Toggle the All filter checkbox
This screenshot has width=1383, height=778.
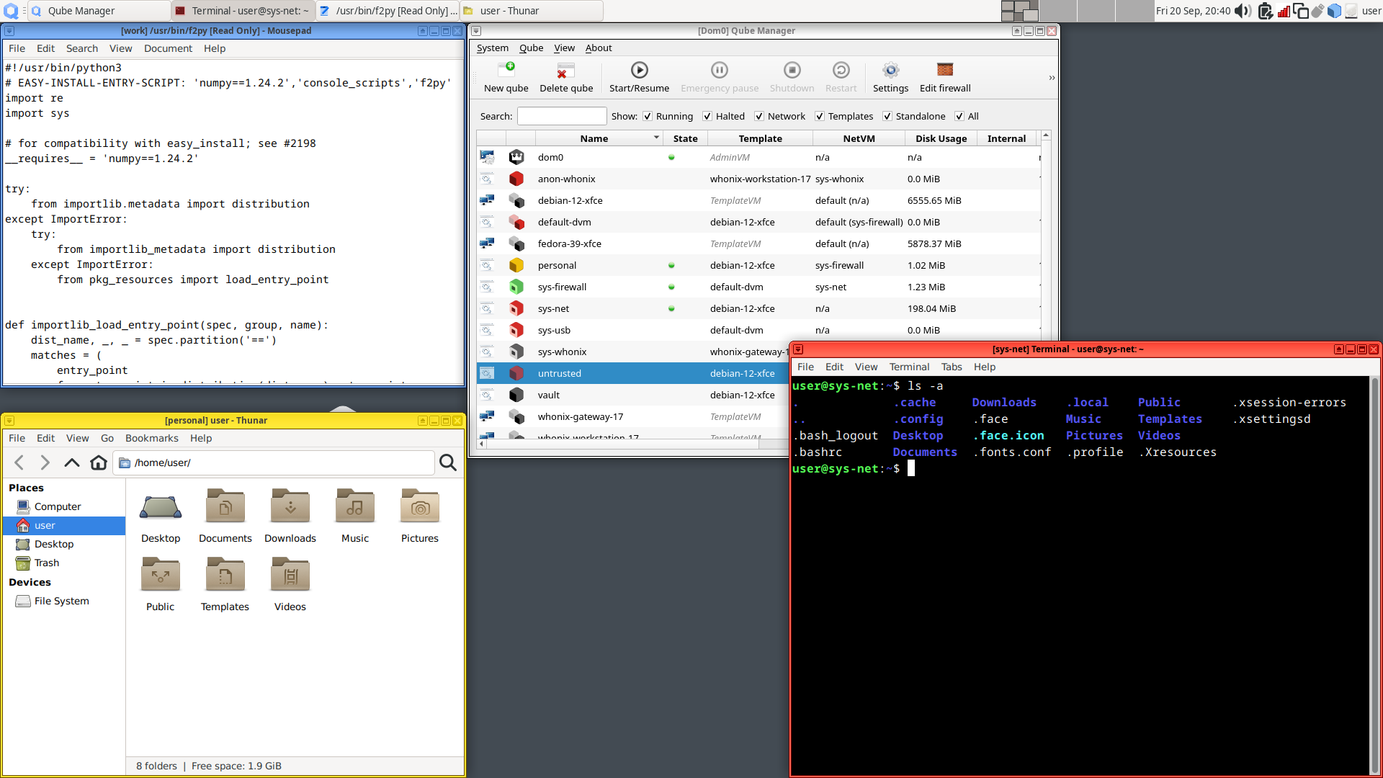(x=959, y=116)
